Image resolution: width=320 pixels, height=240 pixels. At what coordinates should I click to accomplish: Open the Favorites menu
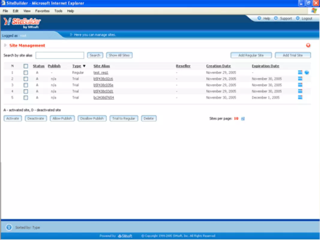42,11
